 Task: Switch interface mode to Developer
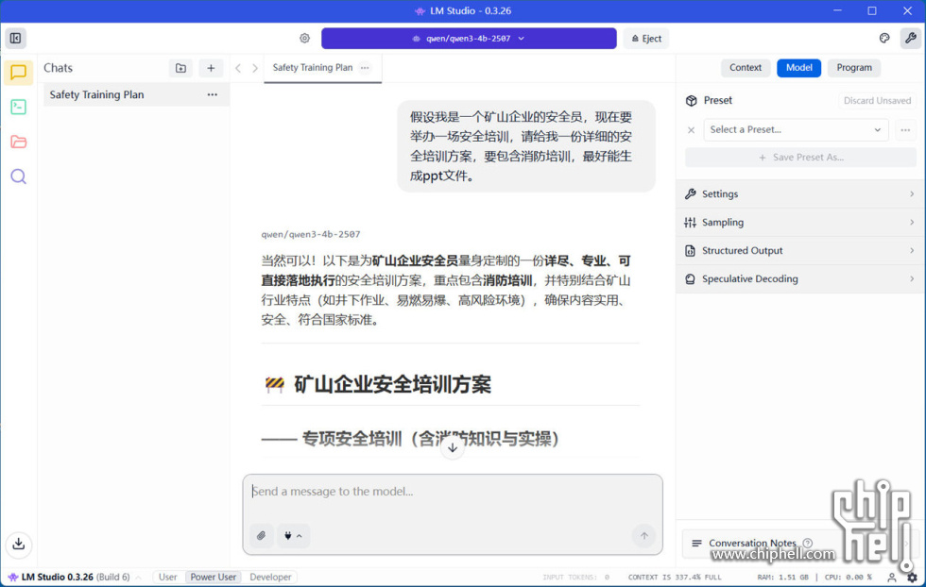click(x=270, y=577)
